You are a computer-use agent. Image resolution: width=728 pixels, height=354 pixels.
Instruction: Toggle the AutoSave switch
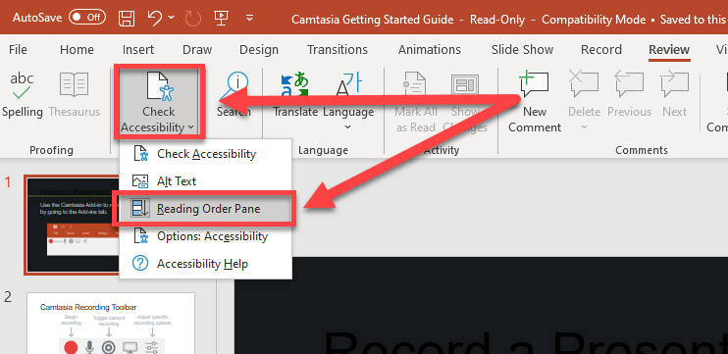86,18
